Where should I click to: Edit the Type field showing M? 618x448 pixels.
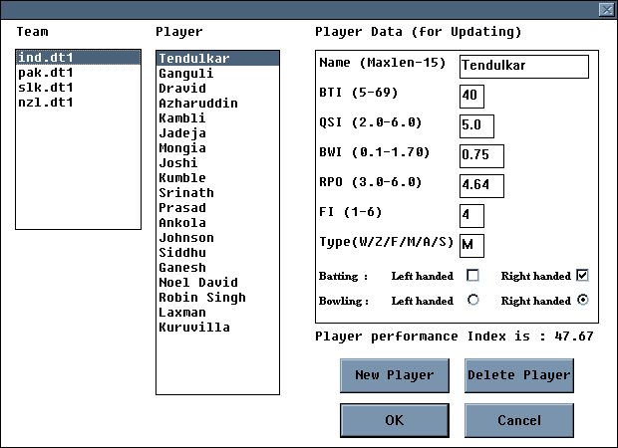(471, 245)
